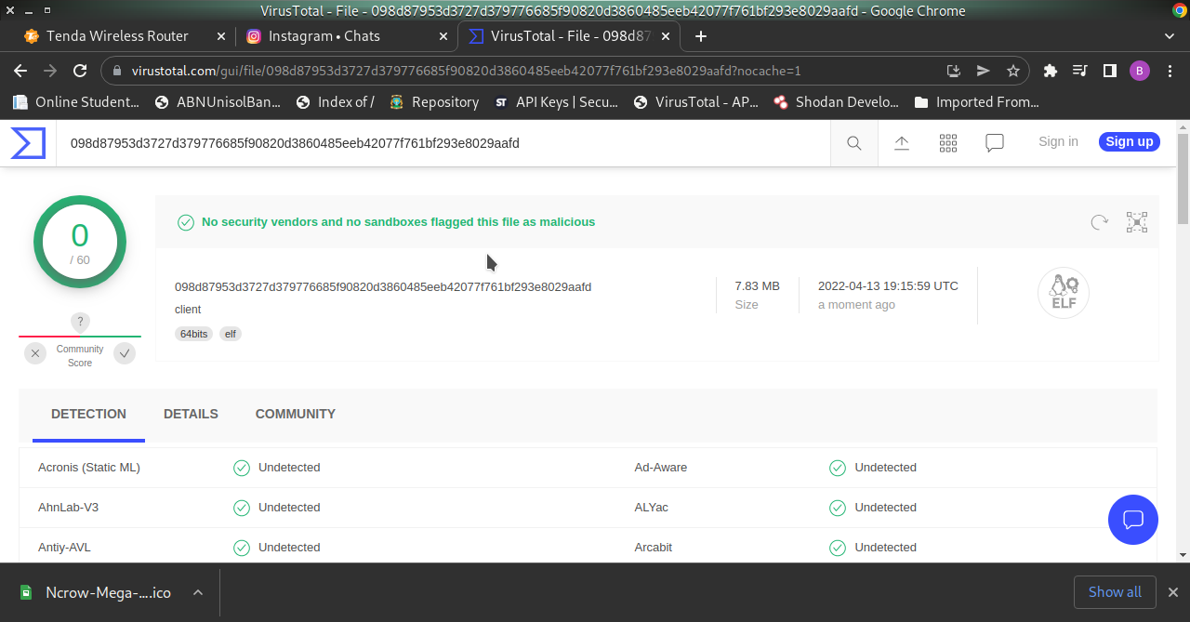Click the site lock icon
Screen dimensions: 1190x622
[x=117, y=71]
